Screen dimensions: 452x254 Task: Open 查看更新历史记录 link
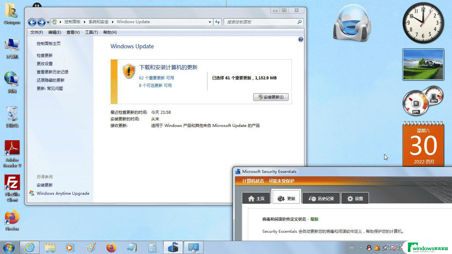[x=52, y=72]
